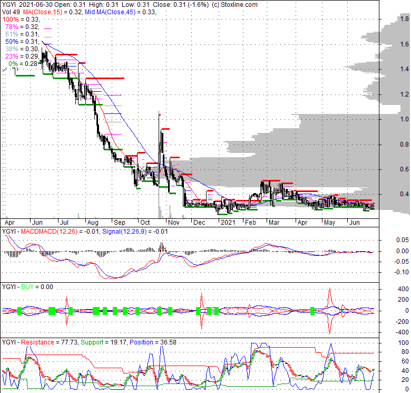This screenshot has width=411, height=393.
Task: Click the 100 value on position axis
Action: coord(404,343)
